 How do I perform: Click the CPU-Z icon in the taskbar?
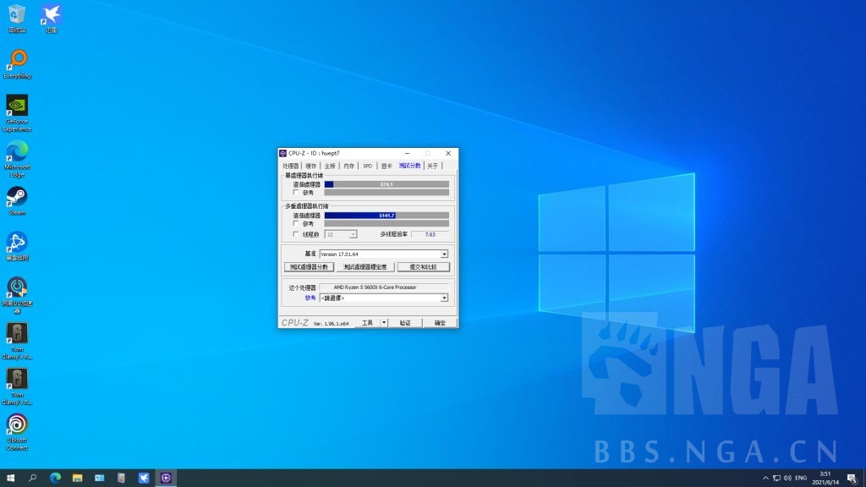pos(166,478)
